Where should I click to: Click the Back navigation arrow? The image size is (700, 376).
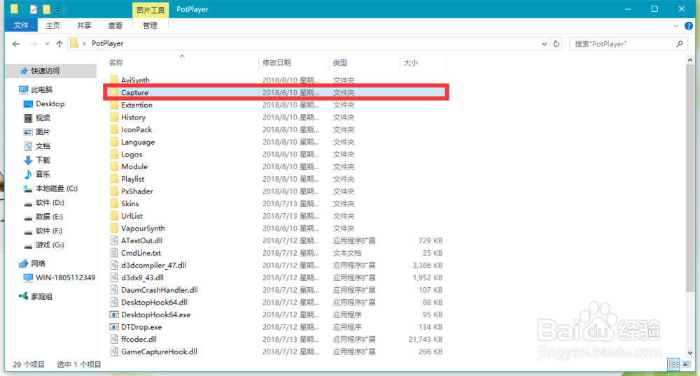[x=15, y=44]
